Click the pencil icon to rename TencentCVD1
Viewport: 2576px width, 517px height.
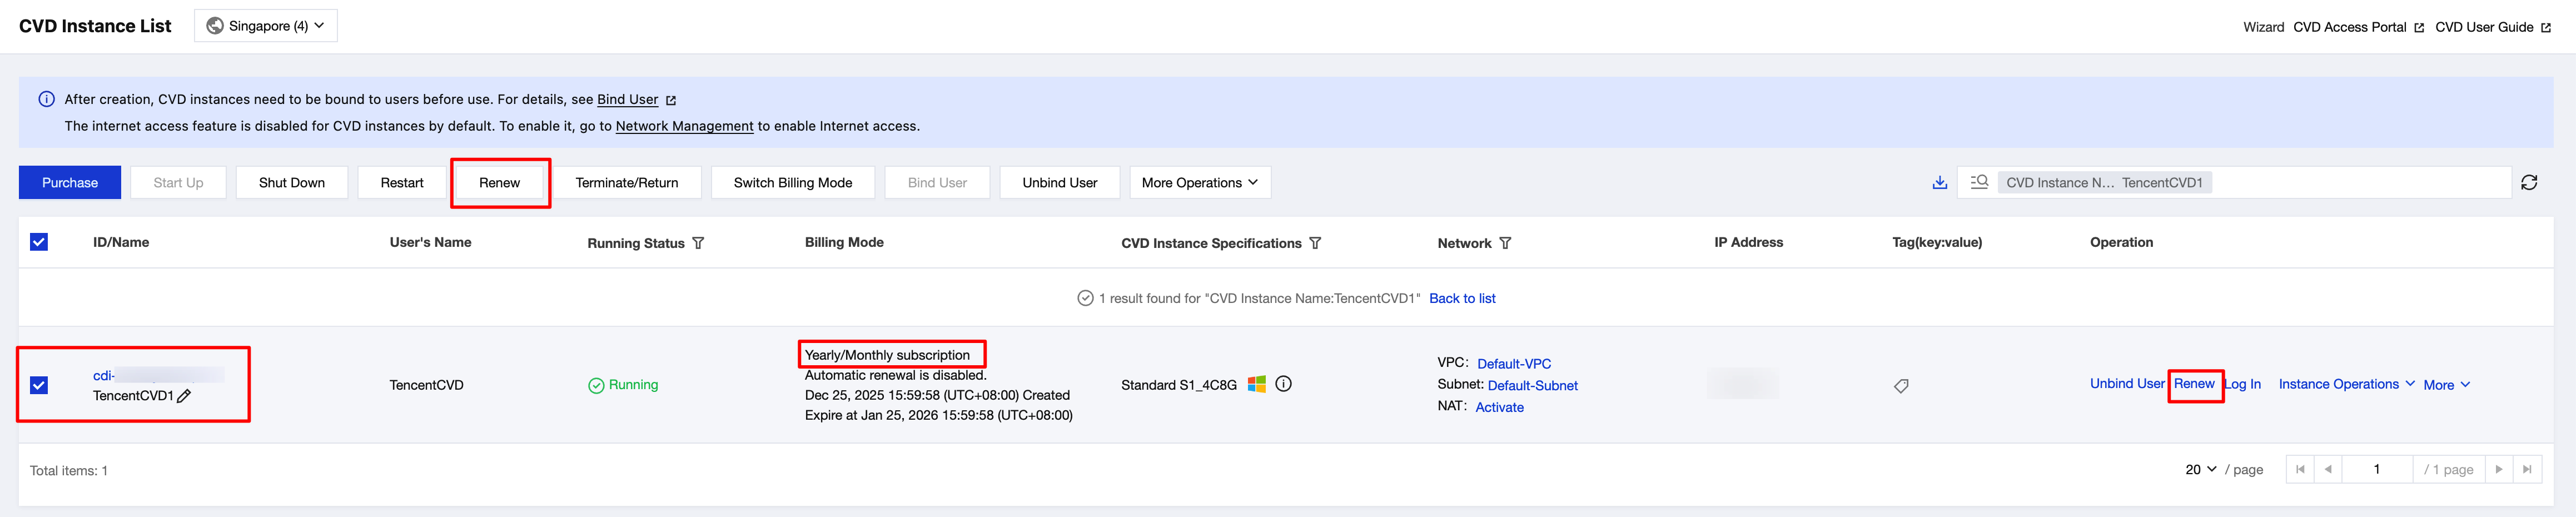[x=184, y=396]
